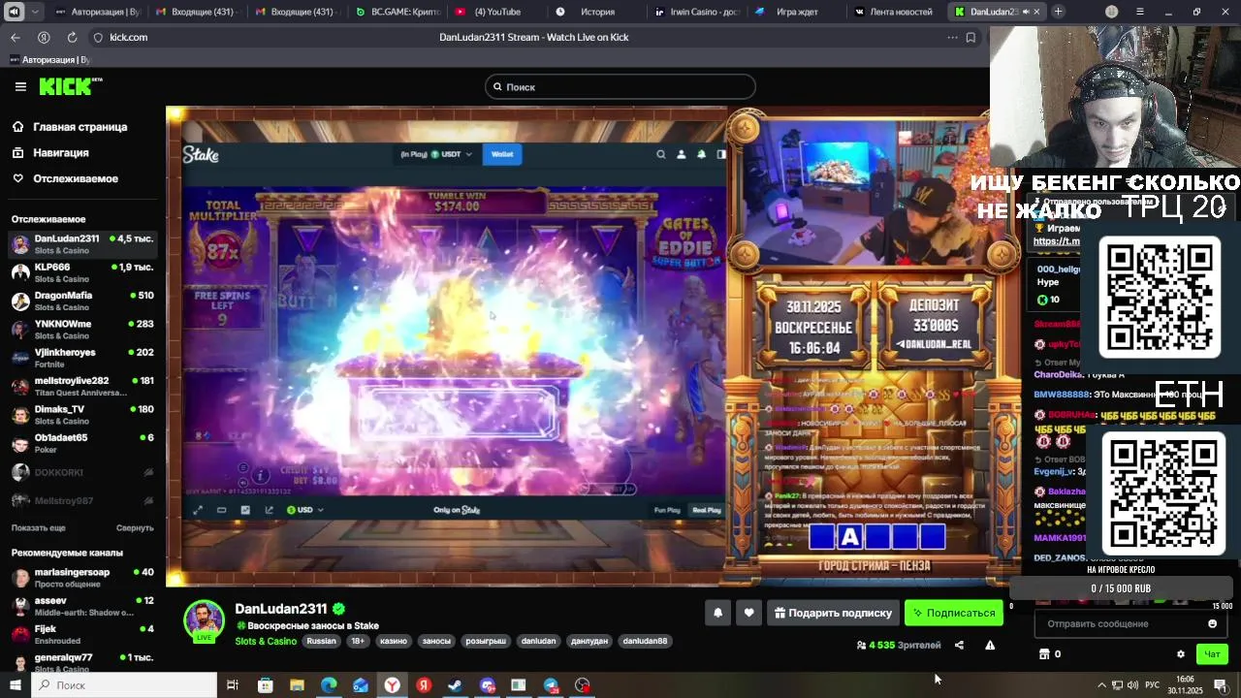Click the 0 / 15 000 RUB goal bar

point(1121,588)
